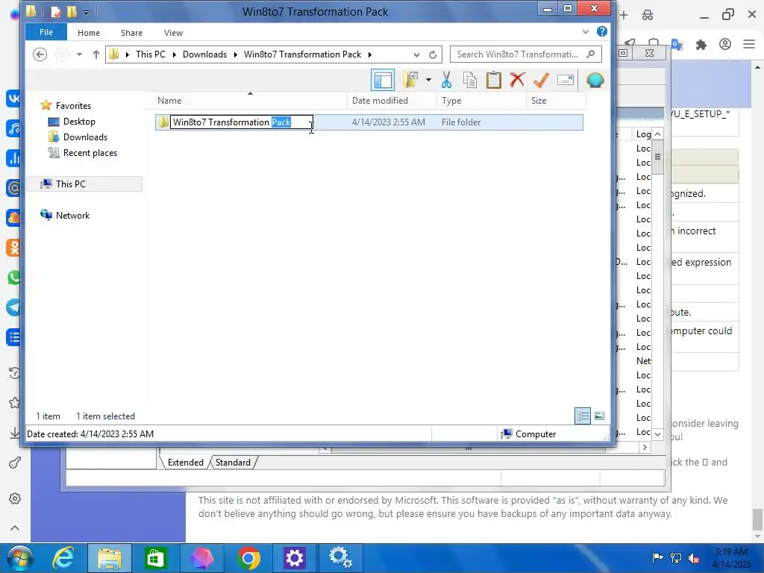Open browser sidebar settings gear
The image size is (764, 573).
15,498
